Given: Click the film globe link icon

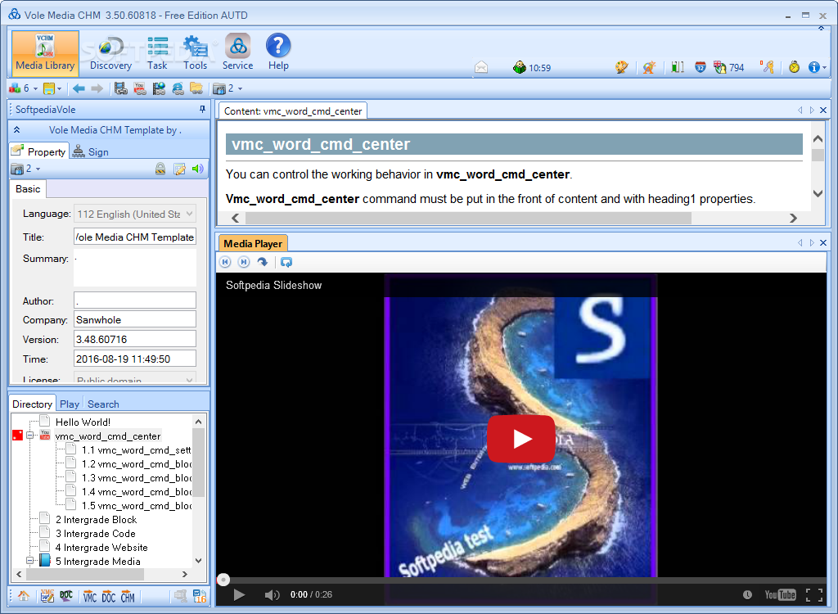Looking at the screenshot, I should [x=159, y=88].
